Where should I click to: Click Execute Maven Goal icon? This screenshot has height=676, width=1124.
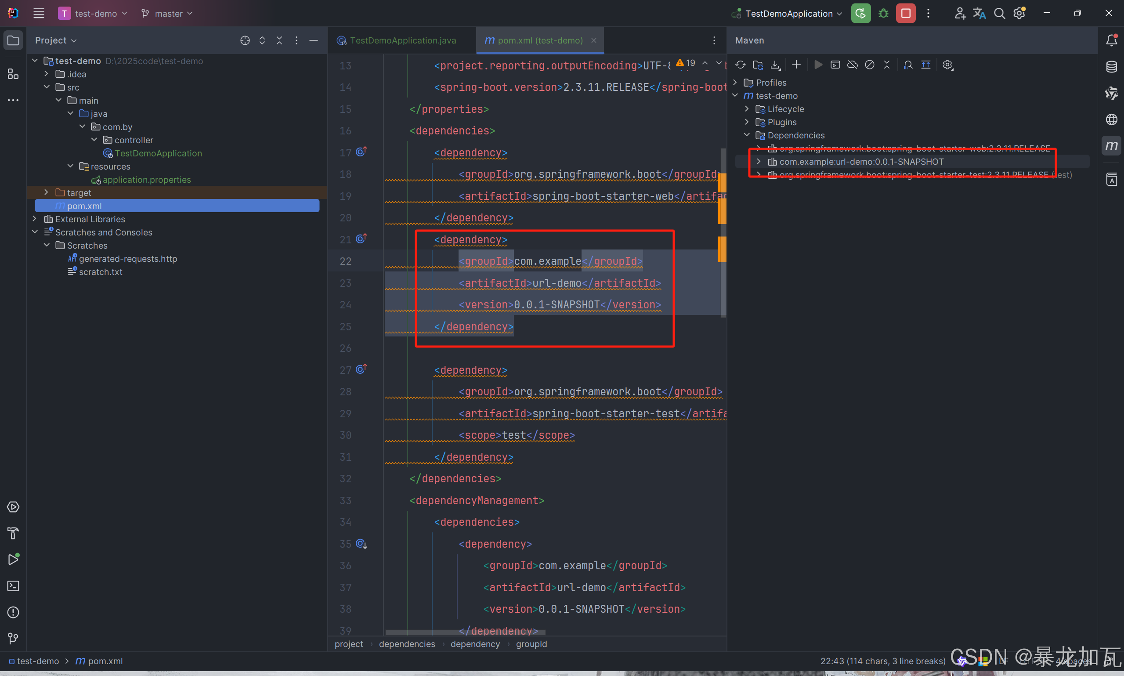pyautogui.click(x=835, y=65)
